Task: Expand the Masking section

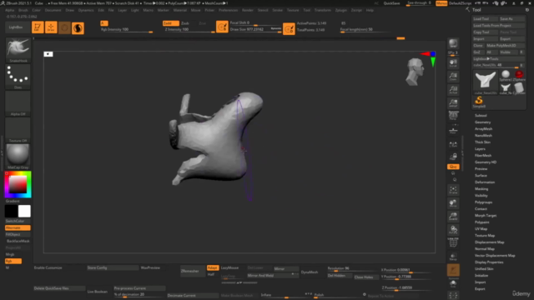Action: [481, 189]
